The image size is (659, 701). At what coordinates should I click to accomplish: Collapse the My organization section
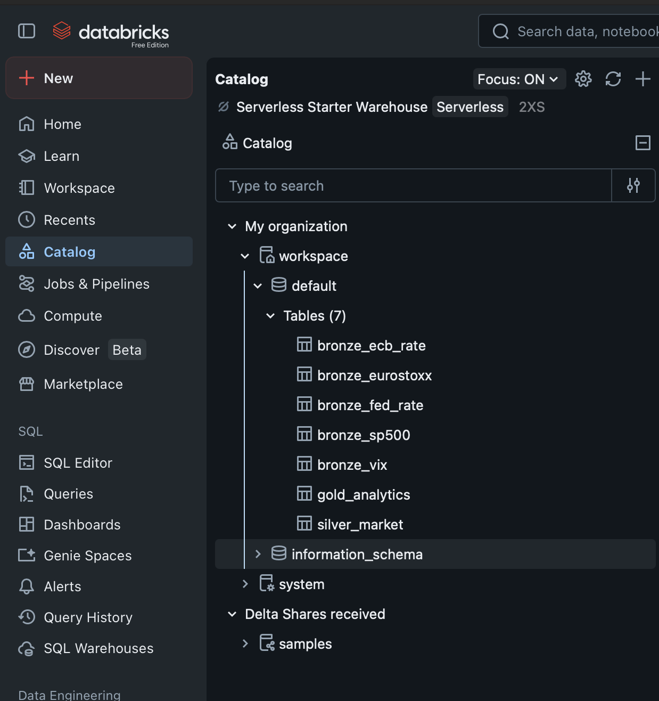point(232,226)
